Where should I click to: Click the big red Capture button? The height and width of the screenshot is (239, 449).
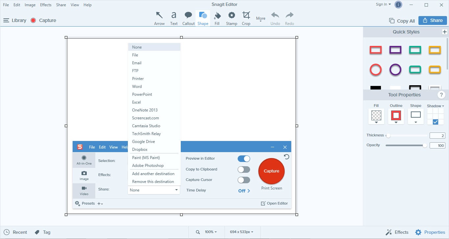click(x=272, y=171)
